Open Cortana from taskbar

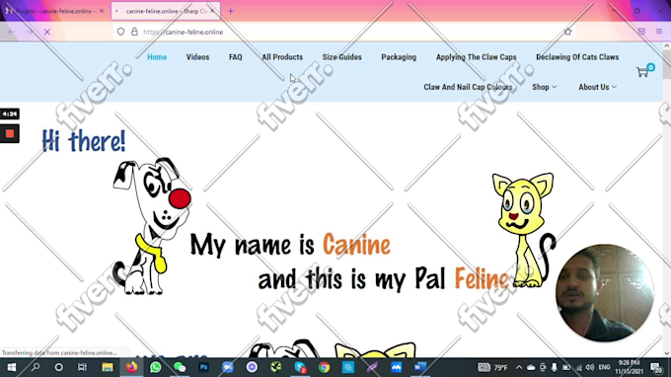coord(59,367)
